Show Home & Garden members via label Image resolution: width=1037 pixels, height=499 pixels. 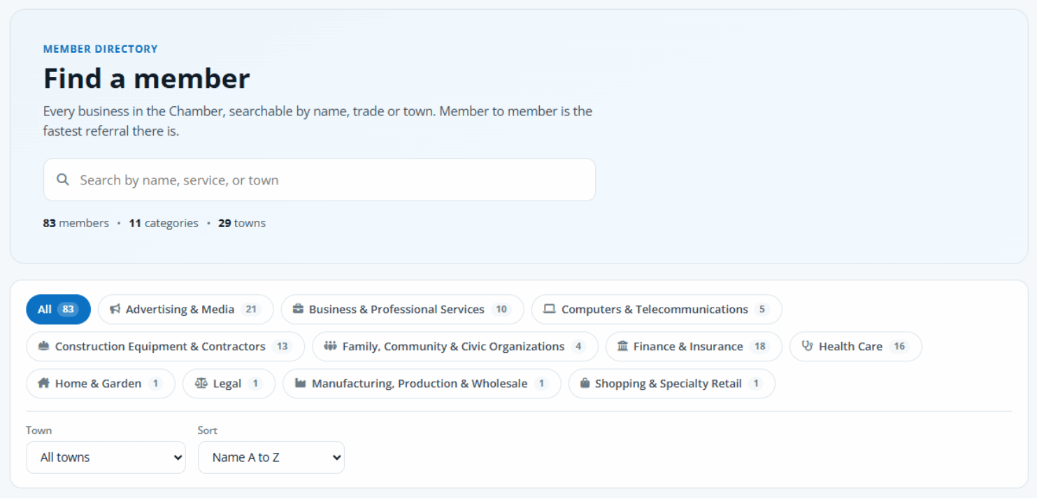click(98, 384)
